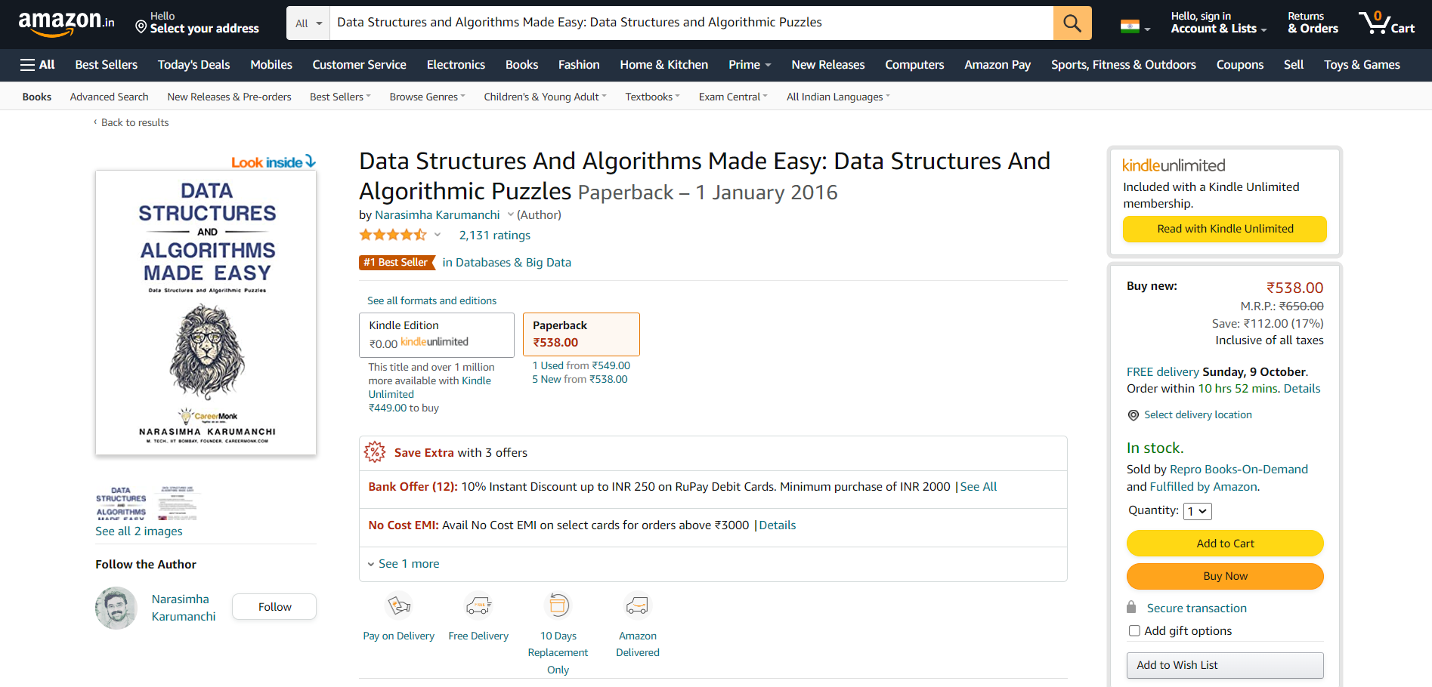
Task: Open the All hamburger menu
Action: [x=38, y=65]
